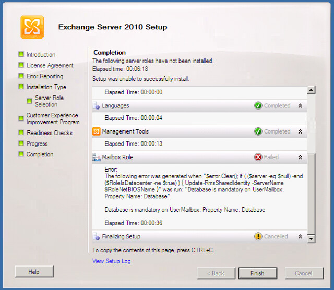Image resolution: width=334 pixels, height=290 pixels.
Task: Click green square beside Installation Type
Action: 21,87
